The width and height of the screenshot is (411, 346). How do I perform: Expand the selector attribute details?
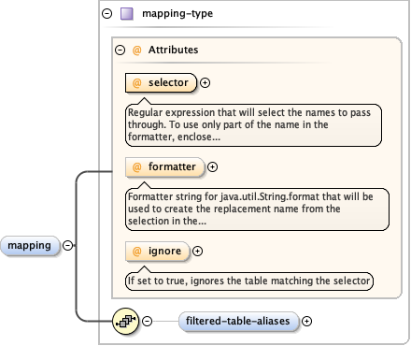tap(205, 83)
